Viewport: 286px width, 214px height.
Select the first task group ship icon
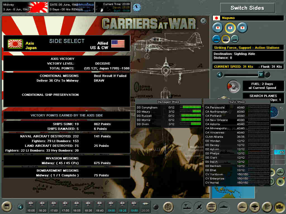[216, 39]
